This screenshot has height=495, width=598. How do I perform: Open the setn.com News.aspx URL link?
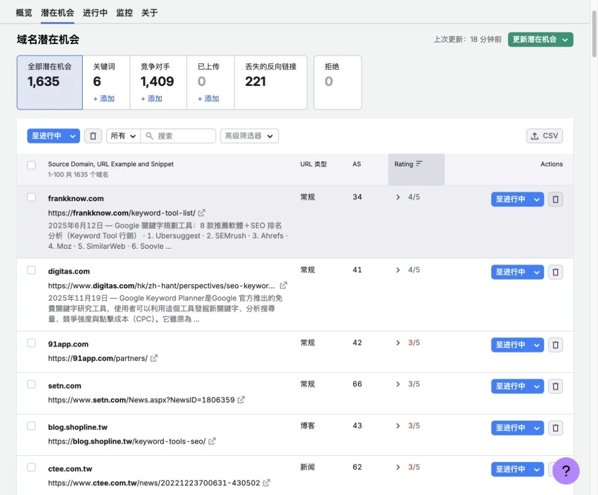[x=141, y=400]
